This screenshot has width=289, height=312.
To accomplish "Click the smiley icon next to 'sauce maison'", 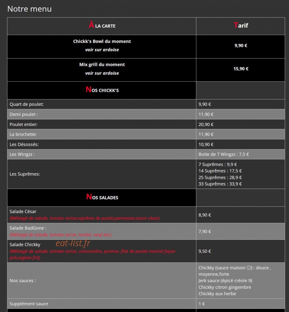I will pos(249,268).
